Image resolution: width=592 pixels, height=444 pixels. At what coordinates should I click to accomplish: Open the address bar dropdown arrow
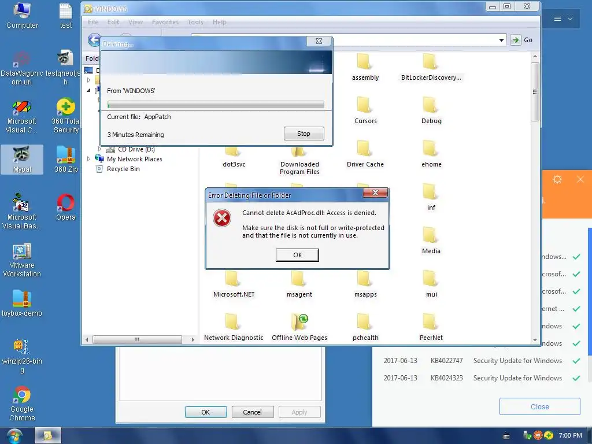501,40
